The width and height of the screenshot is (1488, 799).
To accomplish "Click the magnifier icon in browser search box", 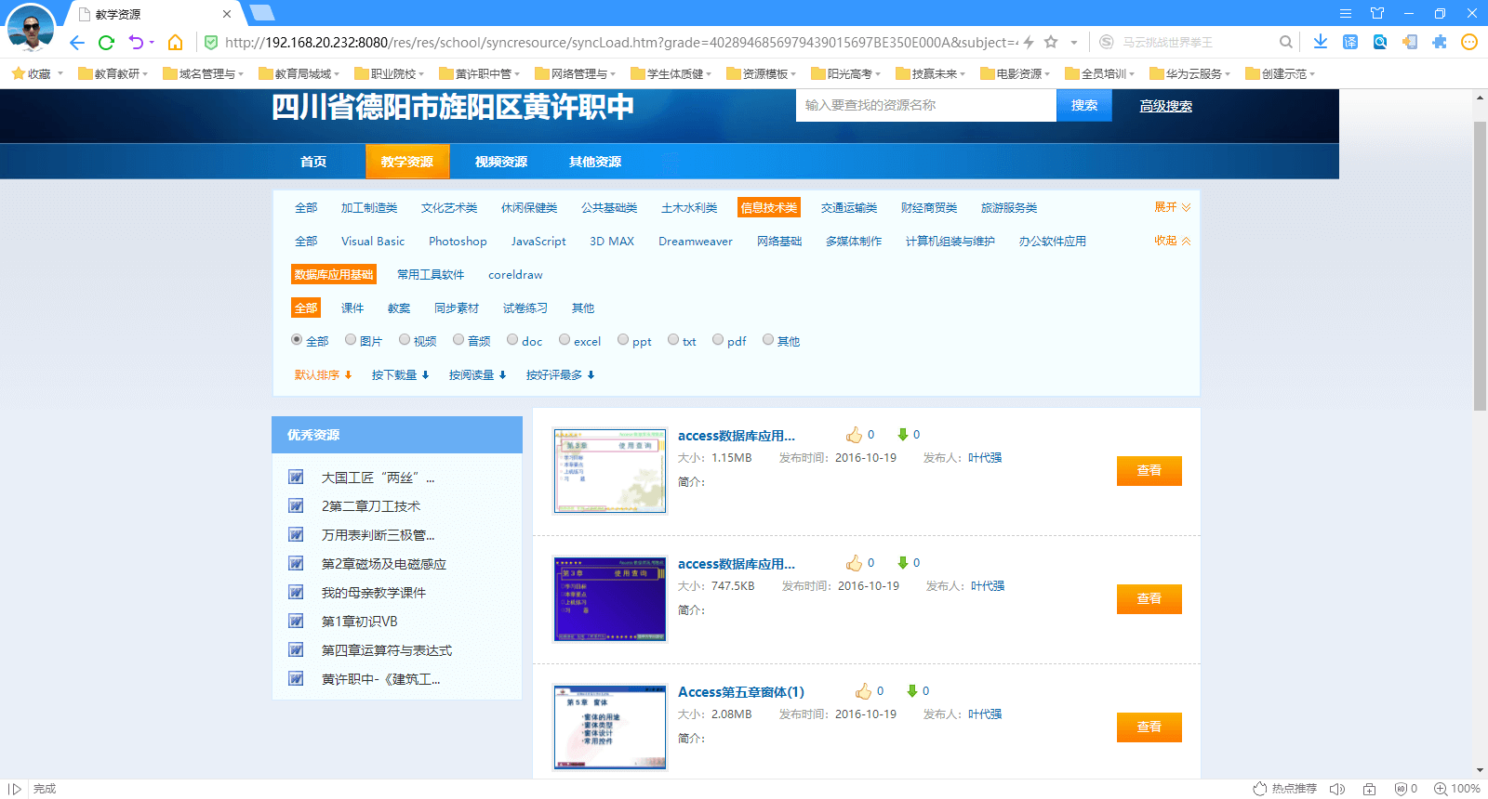I will pos(1285,42).
